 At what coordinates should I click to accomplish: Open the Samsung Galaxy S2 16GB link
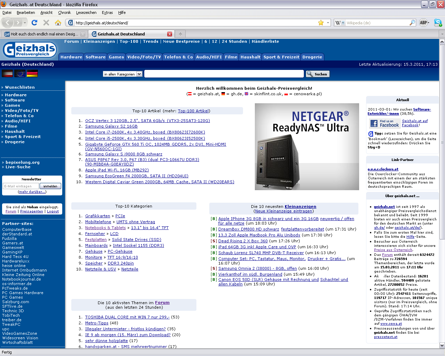pyautogui.click(x=111, y=127)
